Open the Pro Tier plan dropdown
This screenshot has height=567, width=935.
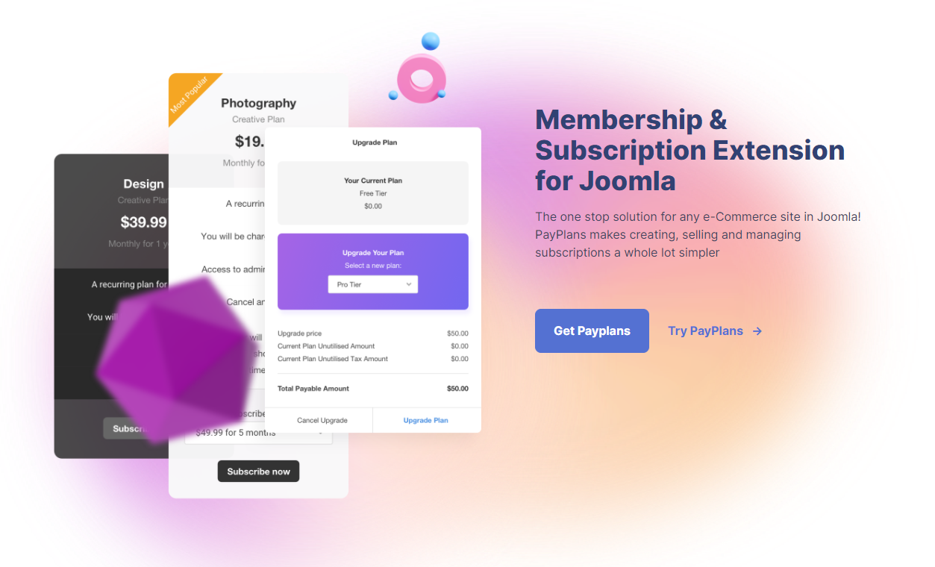coord(373,284)
